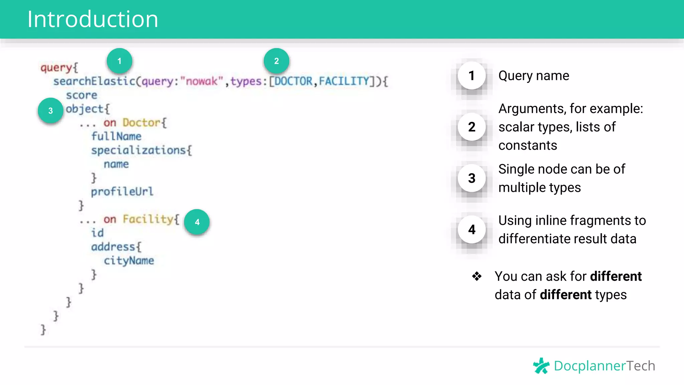
Task: Click the DocplannerTech star logo icon
Action: [x=541, y=366]
